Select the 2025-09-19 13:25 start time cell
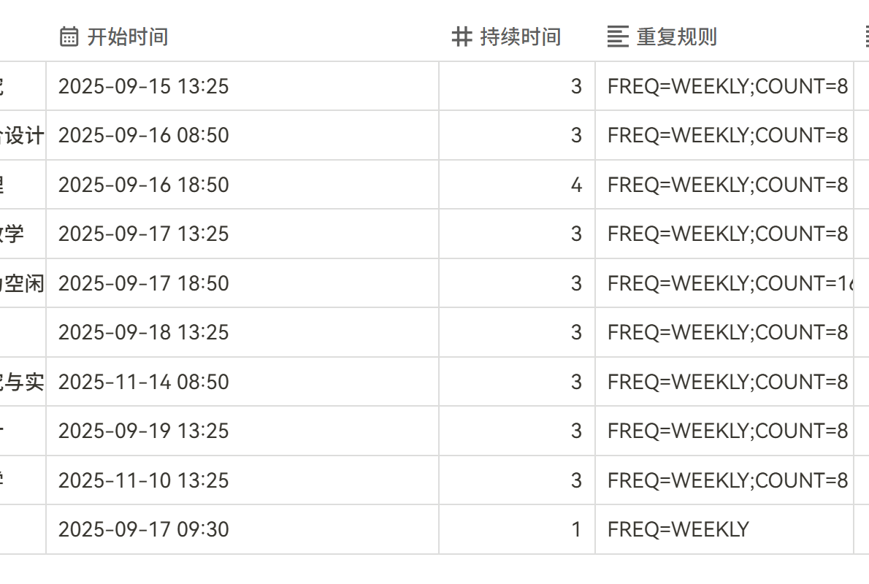Screen dimensions: 869x584 (144, 431)
